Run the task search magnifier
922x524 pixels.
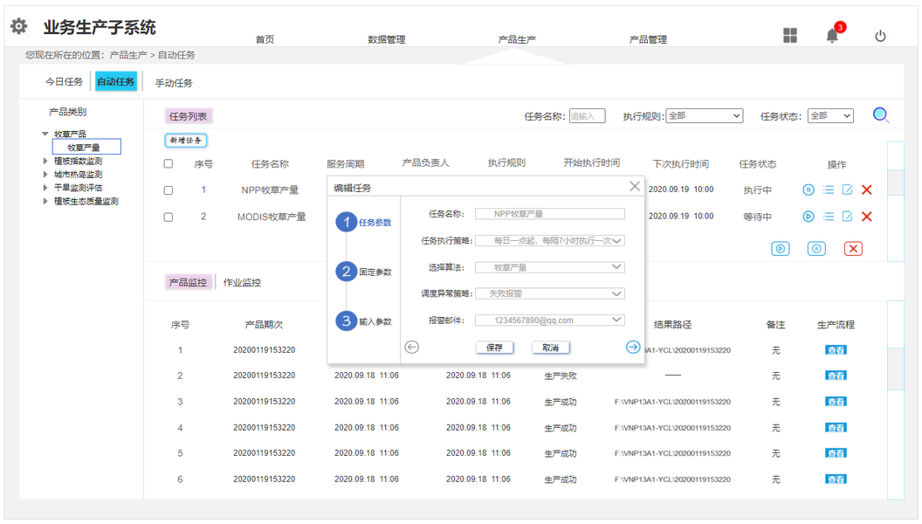coord(880,114)
